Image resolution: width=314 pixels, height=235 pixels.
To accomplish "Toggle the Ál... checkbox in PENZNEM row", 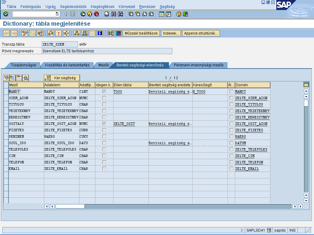I will [231, 136].
